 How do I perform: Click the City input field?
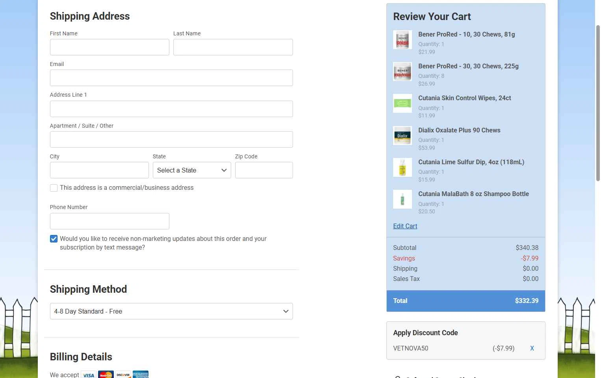pos(99,170)
